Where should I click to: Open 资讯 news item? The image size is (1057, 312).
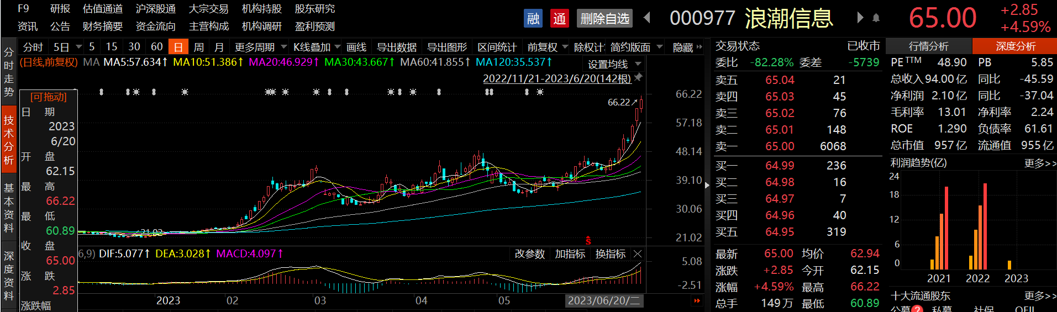(27, 26)
